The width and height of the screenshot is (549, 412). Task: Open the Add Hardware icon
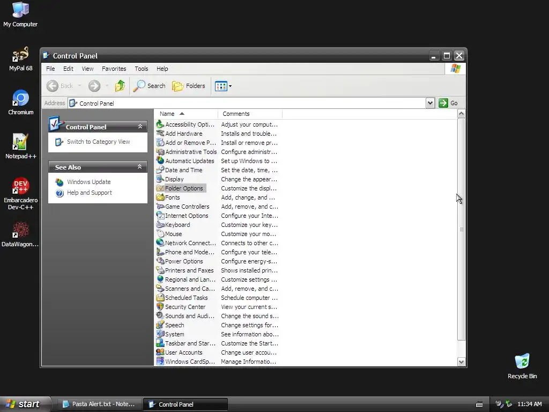(160, 134)
